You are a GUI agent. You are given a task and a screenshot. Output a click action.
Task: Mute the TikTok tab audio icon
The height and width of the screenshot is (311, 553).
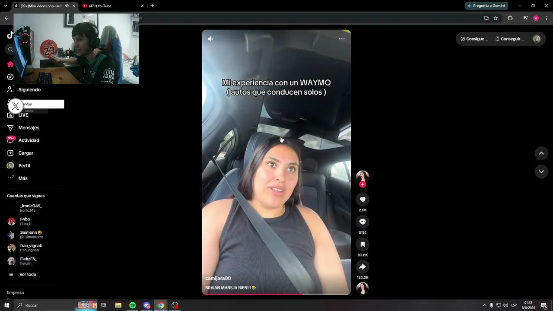pos(67,6)
